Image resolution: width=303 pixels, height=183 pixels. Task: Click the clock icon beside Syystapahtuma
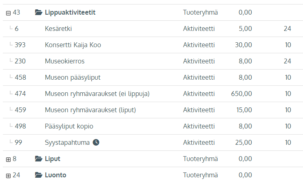click(x=96, y=142)
